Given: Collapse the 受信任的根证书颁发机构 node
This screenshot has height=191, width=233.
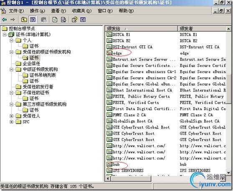Looking at the screenshot, I should tap(11, 52).
